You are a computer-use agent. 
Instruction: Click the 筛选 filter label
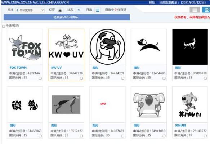click(89, 10)
